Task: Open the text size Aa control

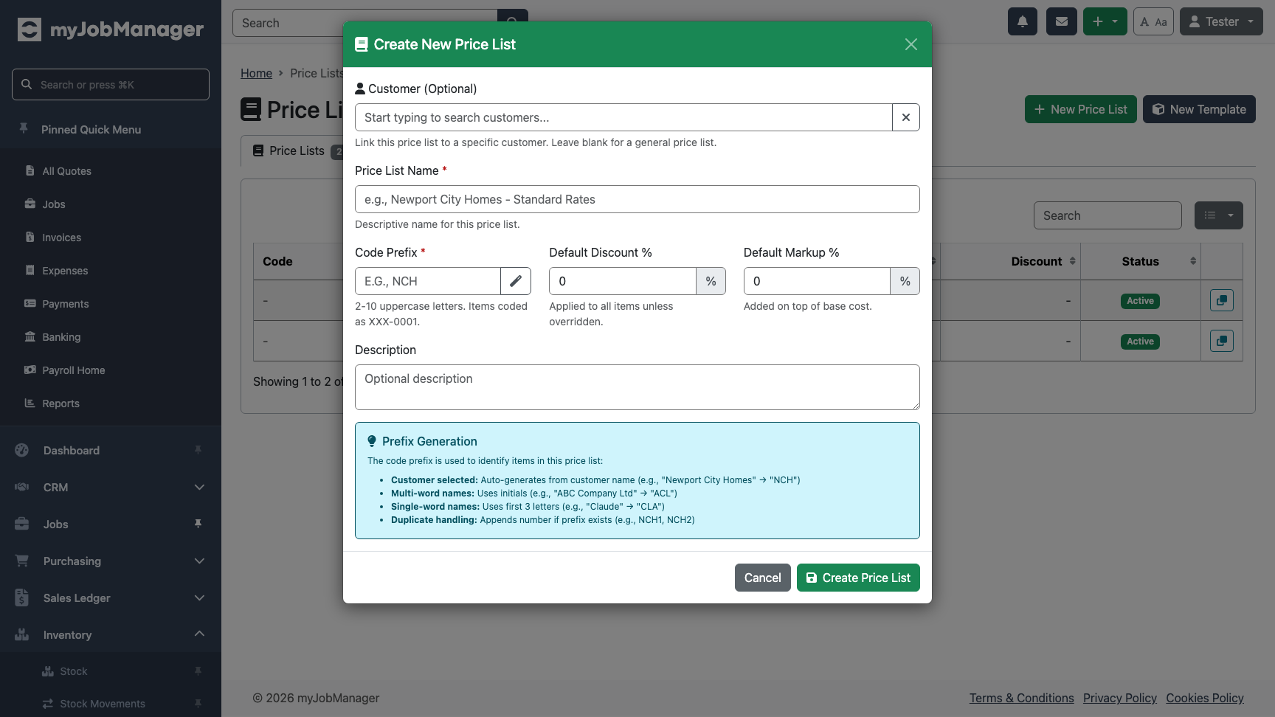Action: (1153, 21)
